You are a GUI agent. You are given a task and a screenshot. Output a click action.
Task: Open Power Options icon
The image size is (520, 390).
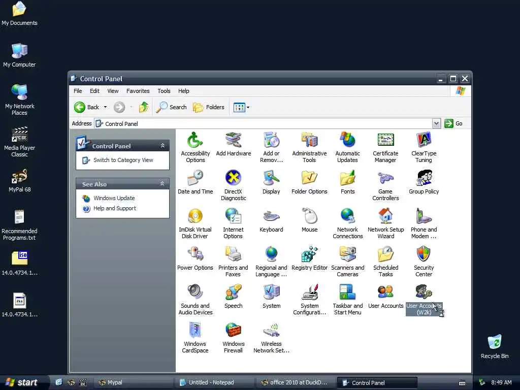tap(195, 258)
